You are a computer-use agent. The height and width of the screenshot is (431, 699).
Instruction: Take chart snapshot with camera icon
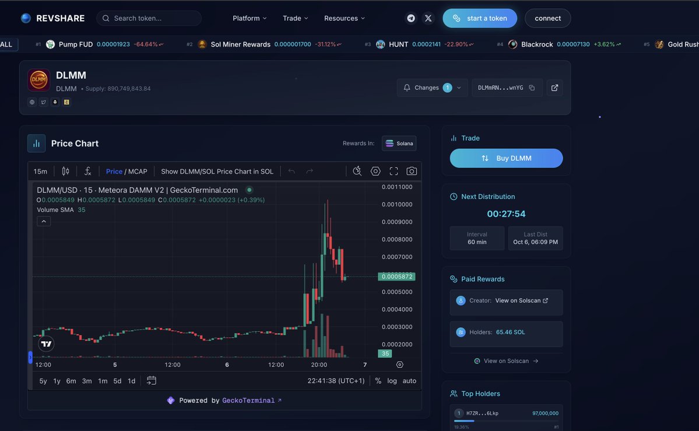coord(412,171)
